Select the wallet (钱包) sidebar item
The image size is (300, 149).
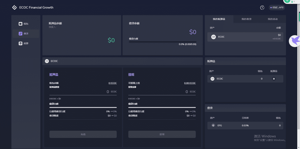[26, 24]
